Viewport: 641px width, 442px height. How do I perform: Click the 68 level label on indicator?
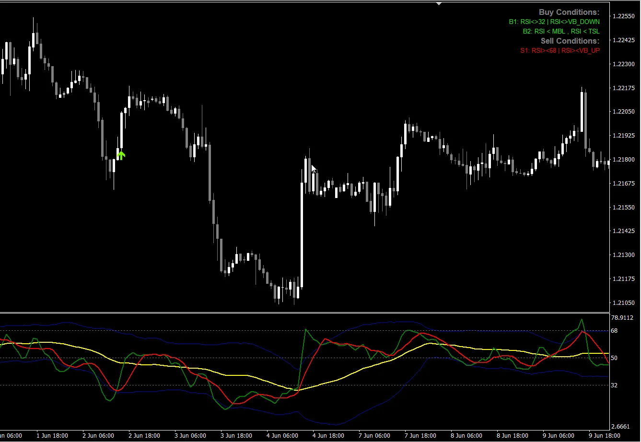[x=614, y=331]
